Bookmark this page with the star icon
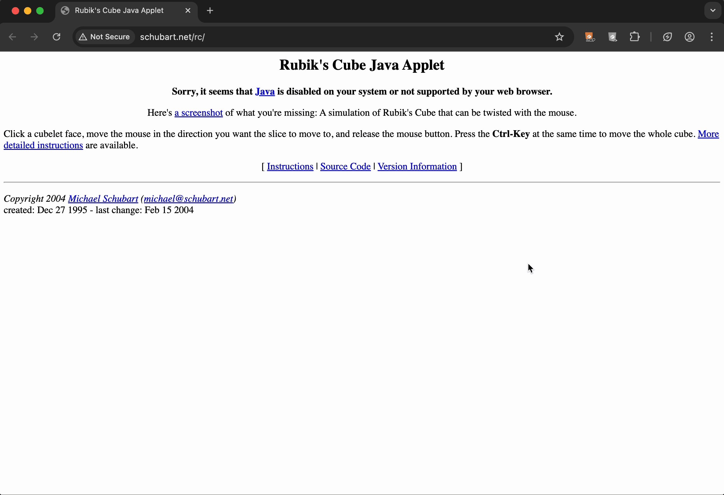Viewport: 724px width, 495px height. [559, 37]
